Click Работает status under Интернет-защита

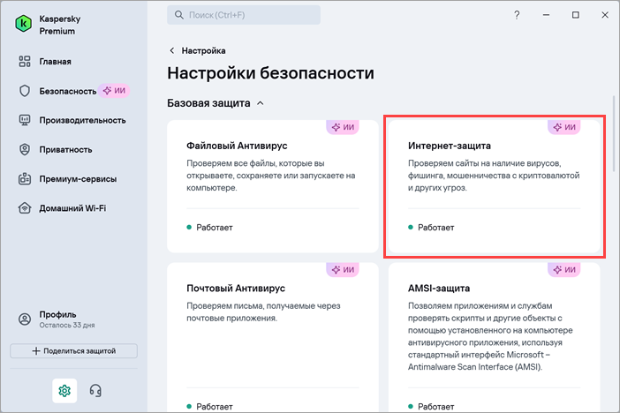(x=431, y=228)
